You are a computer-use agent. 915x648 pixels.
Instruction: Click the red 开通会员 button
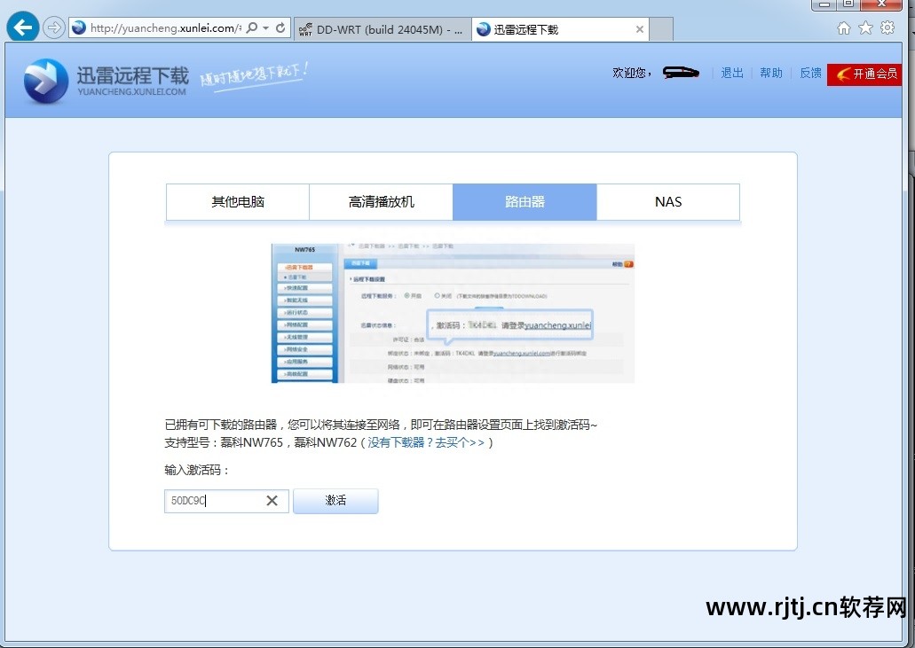(x=864, y=74)
